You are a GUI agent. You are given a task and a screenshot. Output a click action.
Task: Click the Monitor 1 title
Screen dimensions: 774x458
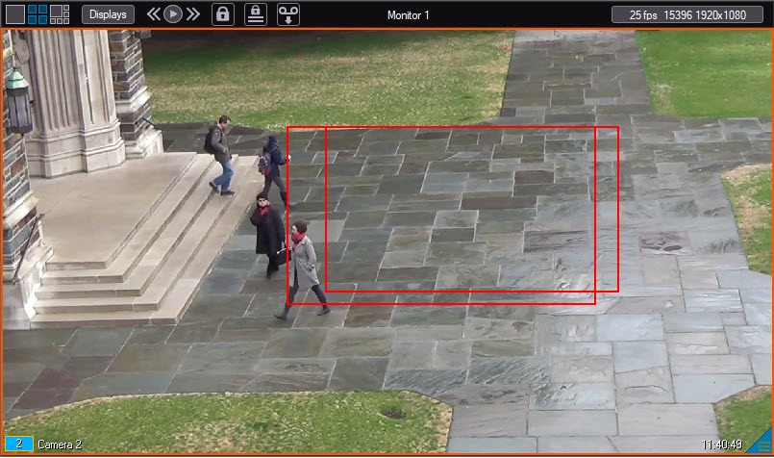click(x=409, y=15)
